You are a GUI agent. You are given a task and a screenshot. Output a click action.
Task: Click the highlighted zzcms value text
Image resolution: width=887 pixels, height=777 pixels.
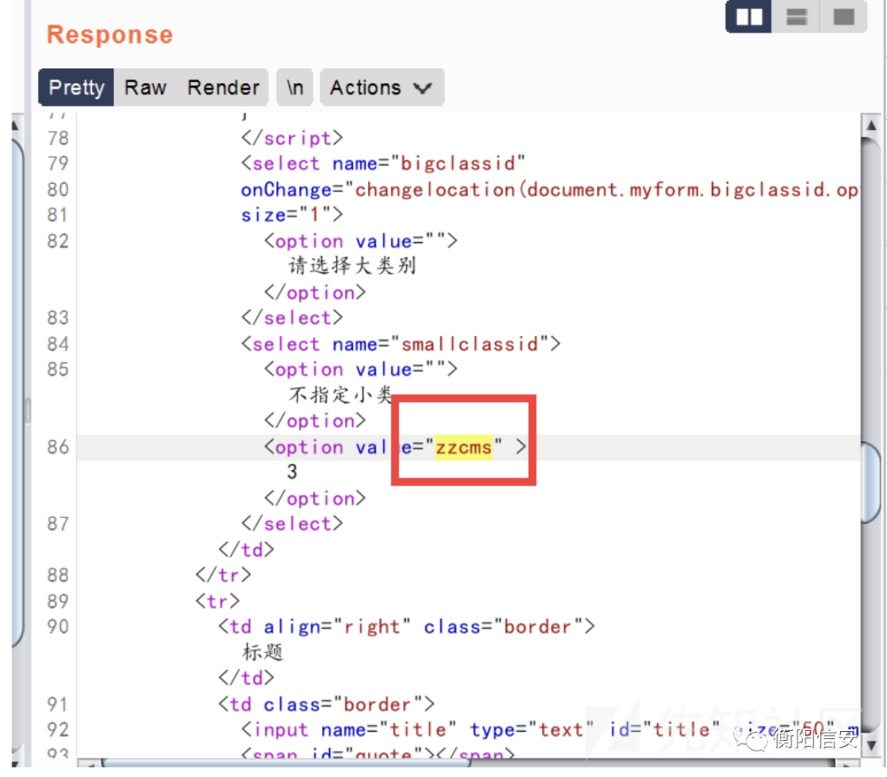point(463,447)
